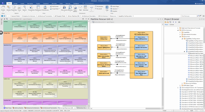
Task: Open the Maritime Rescue operational view thumbnail
Action: [20, 50]
